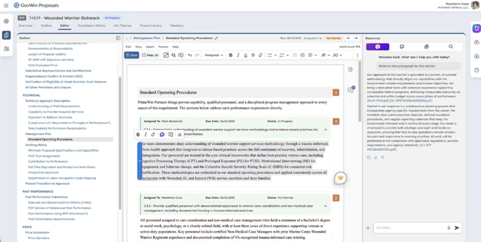Image resolution: width=481 pixels, height=242 pixels.
Task: Go to previous section with left arrow
Action: click(348, 39)
